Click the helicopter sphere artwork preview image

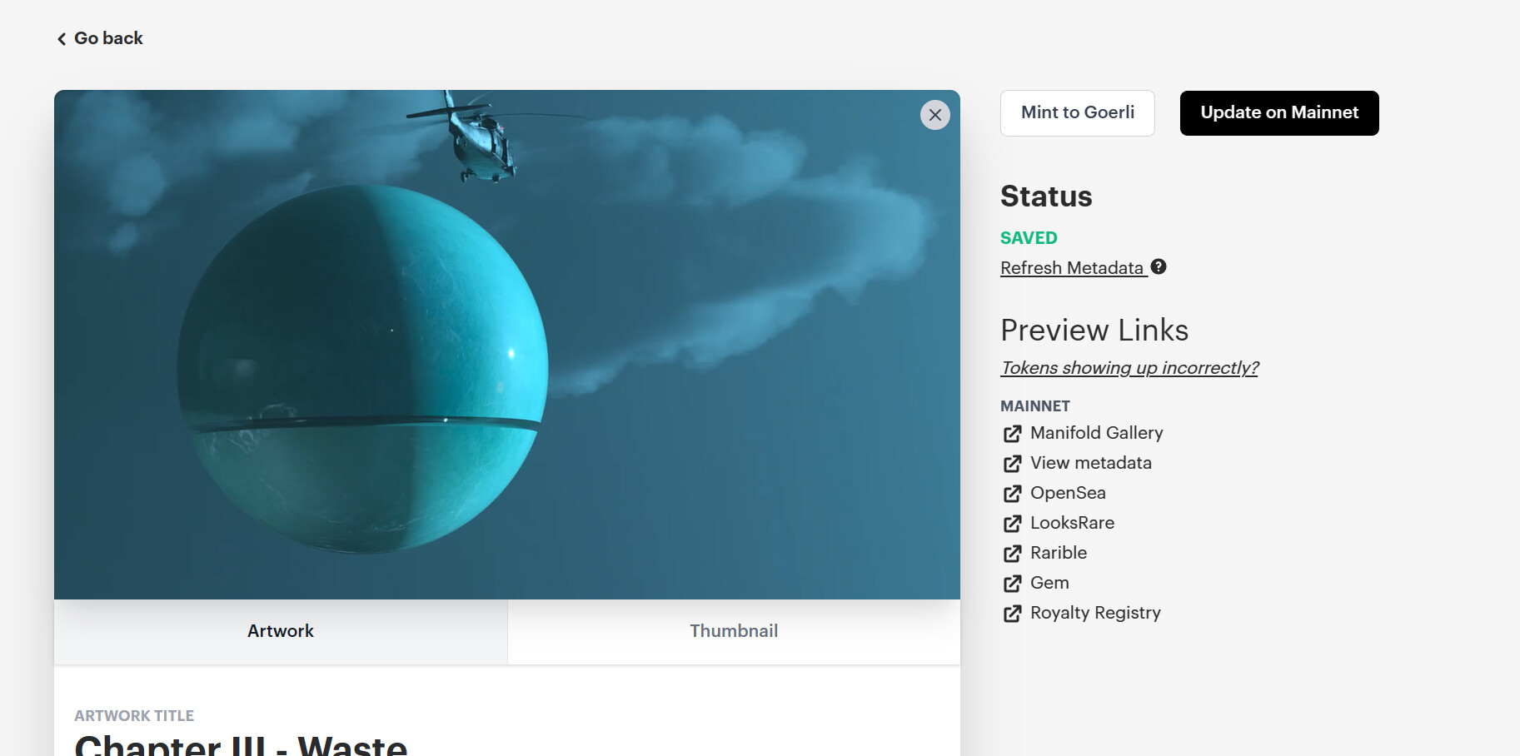pyautogui.click(x=506, y=345)
